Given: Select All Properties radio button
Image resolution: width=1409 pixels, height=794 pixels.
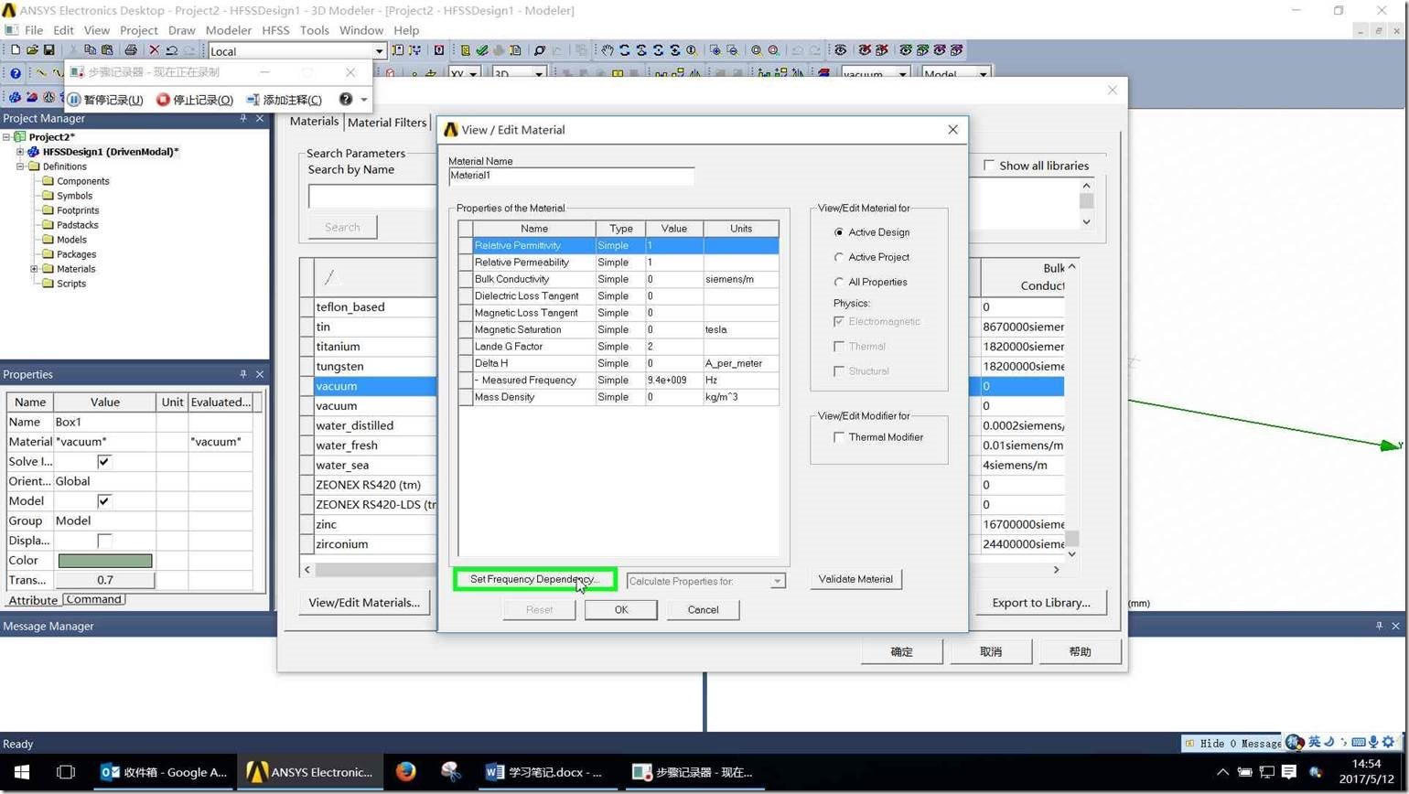Looking at the screenshot, I should pyautogui.click(x=839, y=282).
